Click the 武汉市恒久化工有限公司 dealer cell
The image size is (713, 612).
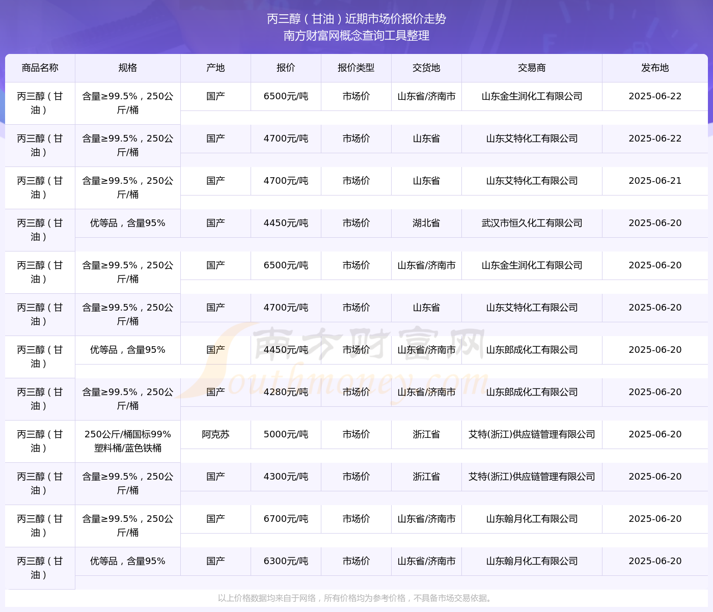pyautogui.click(x=532, y=223)
